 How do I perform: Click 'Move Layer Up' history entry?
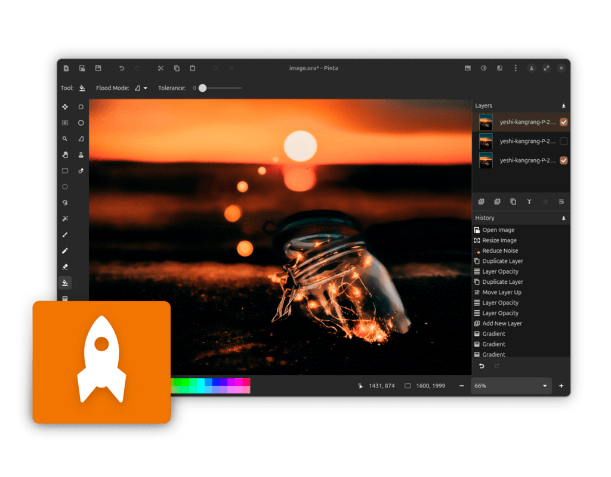coord(501,293)
